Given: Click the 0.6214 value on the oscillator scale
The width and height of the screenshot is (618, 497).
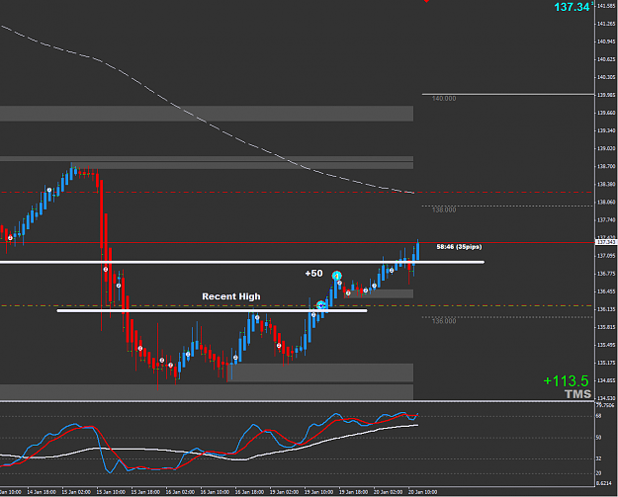Looking at the screenshot, I should [x=604, y=484].
